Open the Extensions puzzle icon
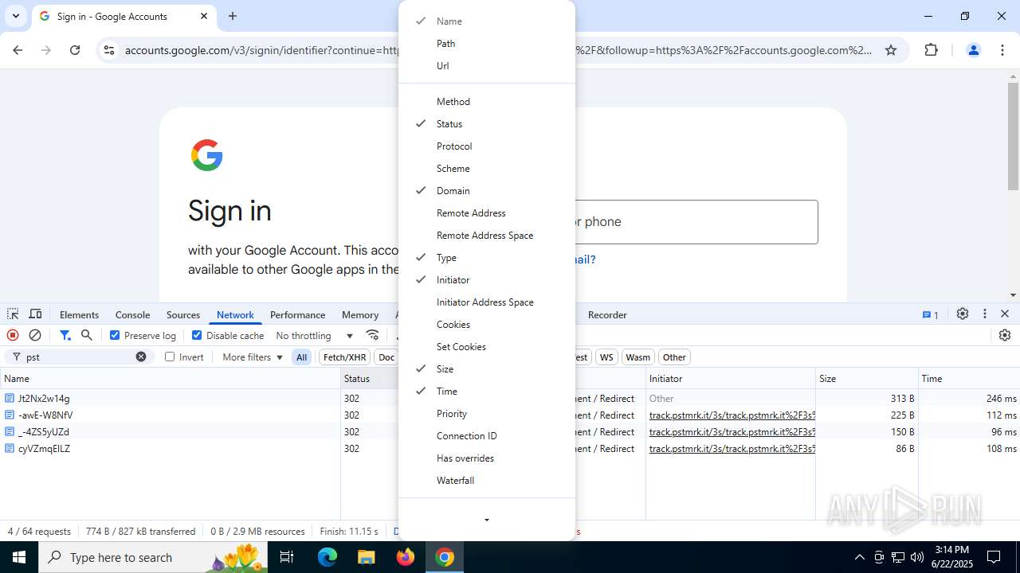This screenshot has width=1020, height=573. (x=931, y=50)
